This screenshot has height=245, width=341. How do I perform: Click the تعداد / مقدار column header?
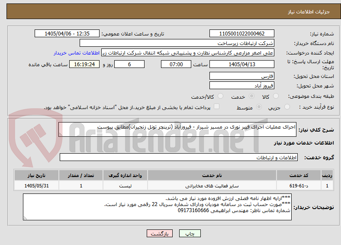tap(81, 175)
